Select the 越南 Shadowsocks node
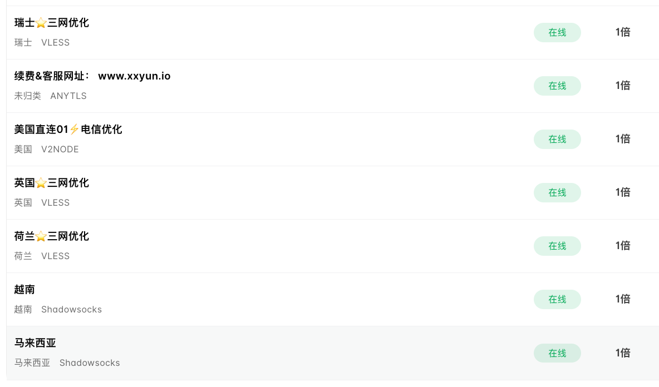The width and height of the screenshot is (659, 387). [x=332, y=299]
